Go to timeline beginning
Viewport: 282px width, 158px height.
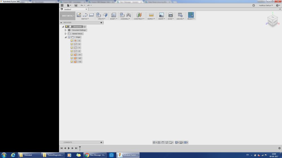point(62,148)
